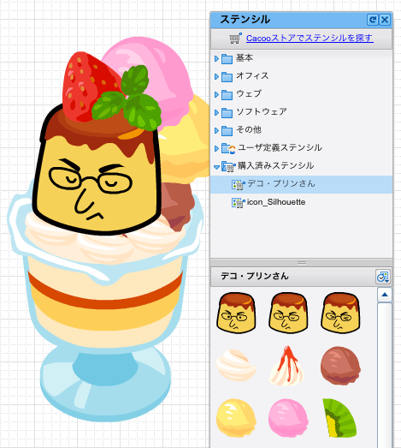Viewport: 401px width, 448px height.
Task: Expand the 基本 folder
Action: (216, 58)
